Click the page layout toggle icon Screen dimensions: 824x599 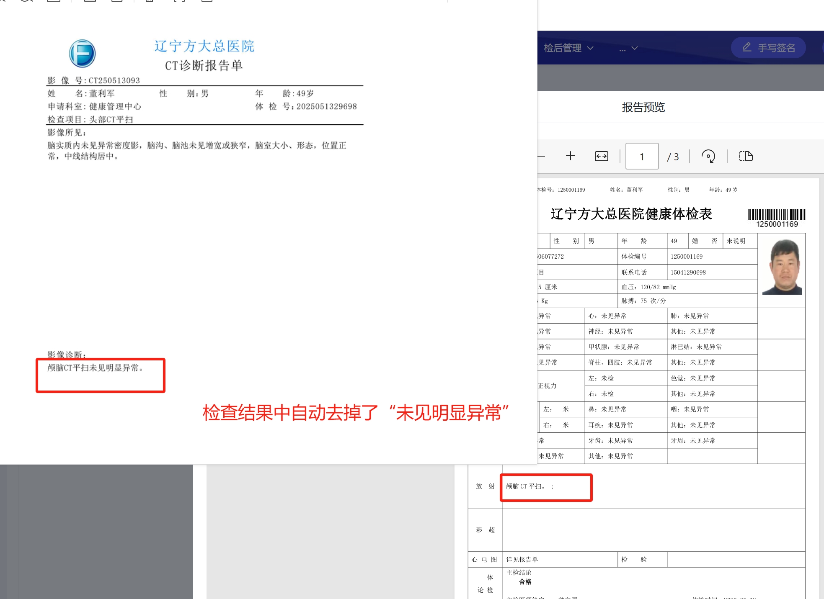(x=746, y=156)
